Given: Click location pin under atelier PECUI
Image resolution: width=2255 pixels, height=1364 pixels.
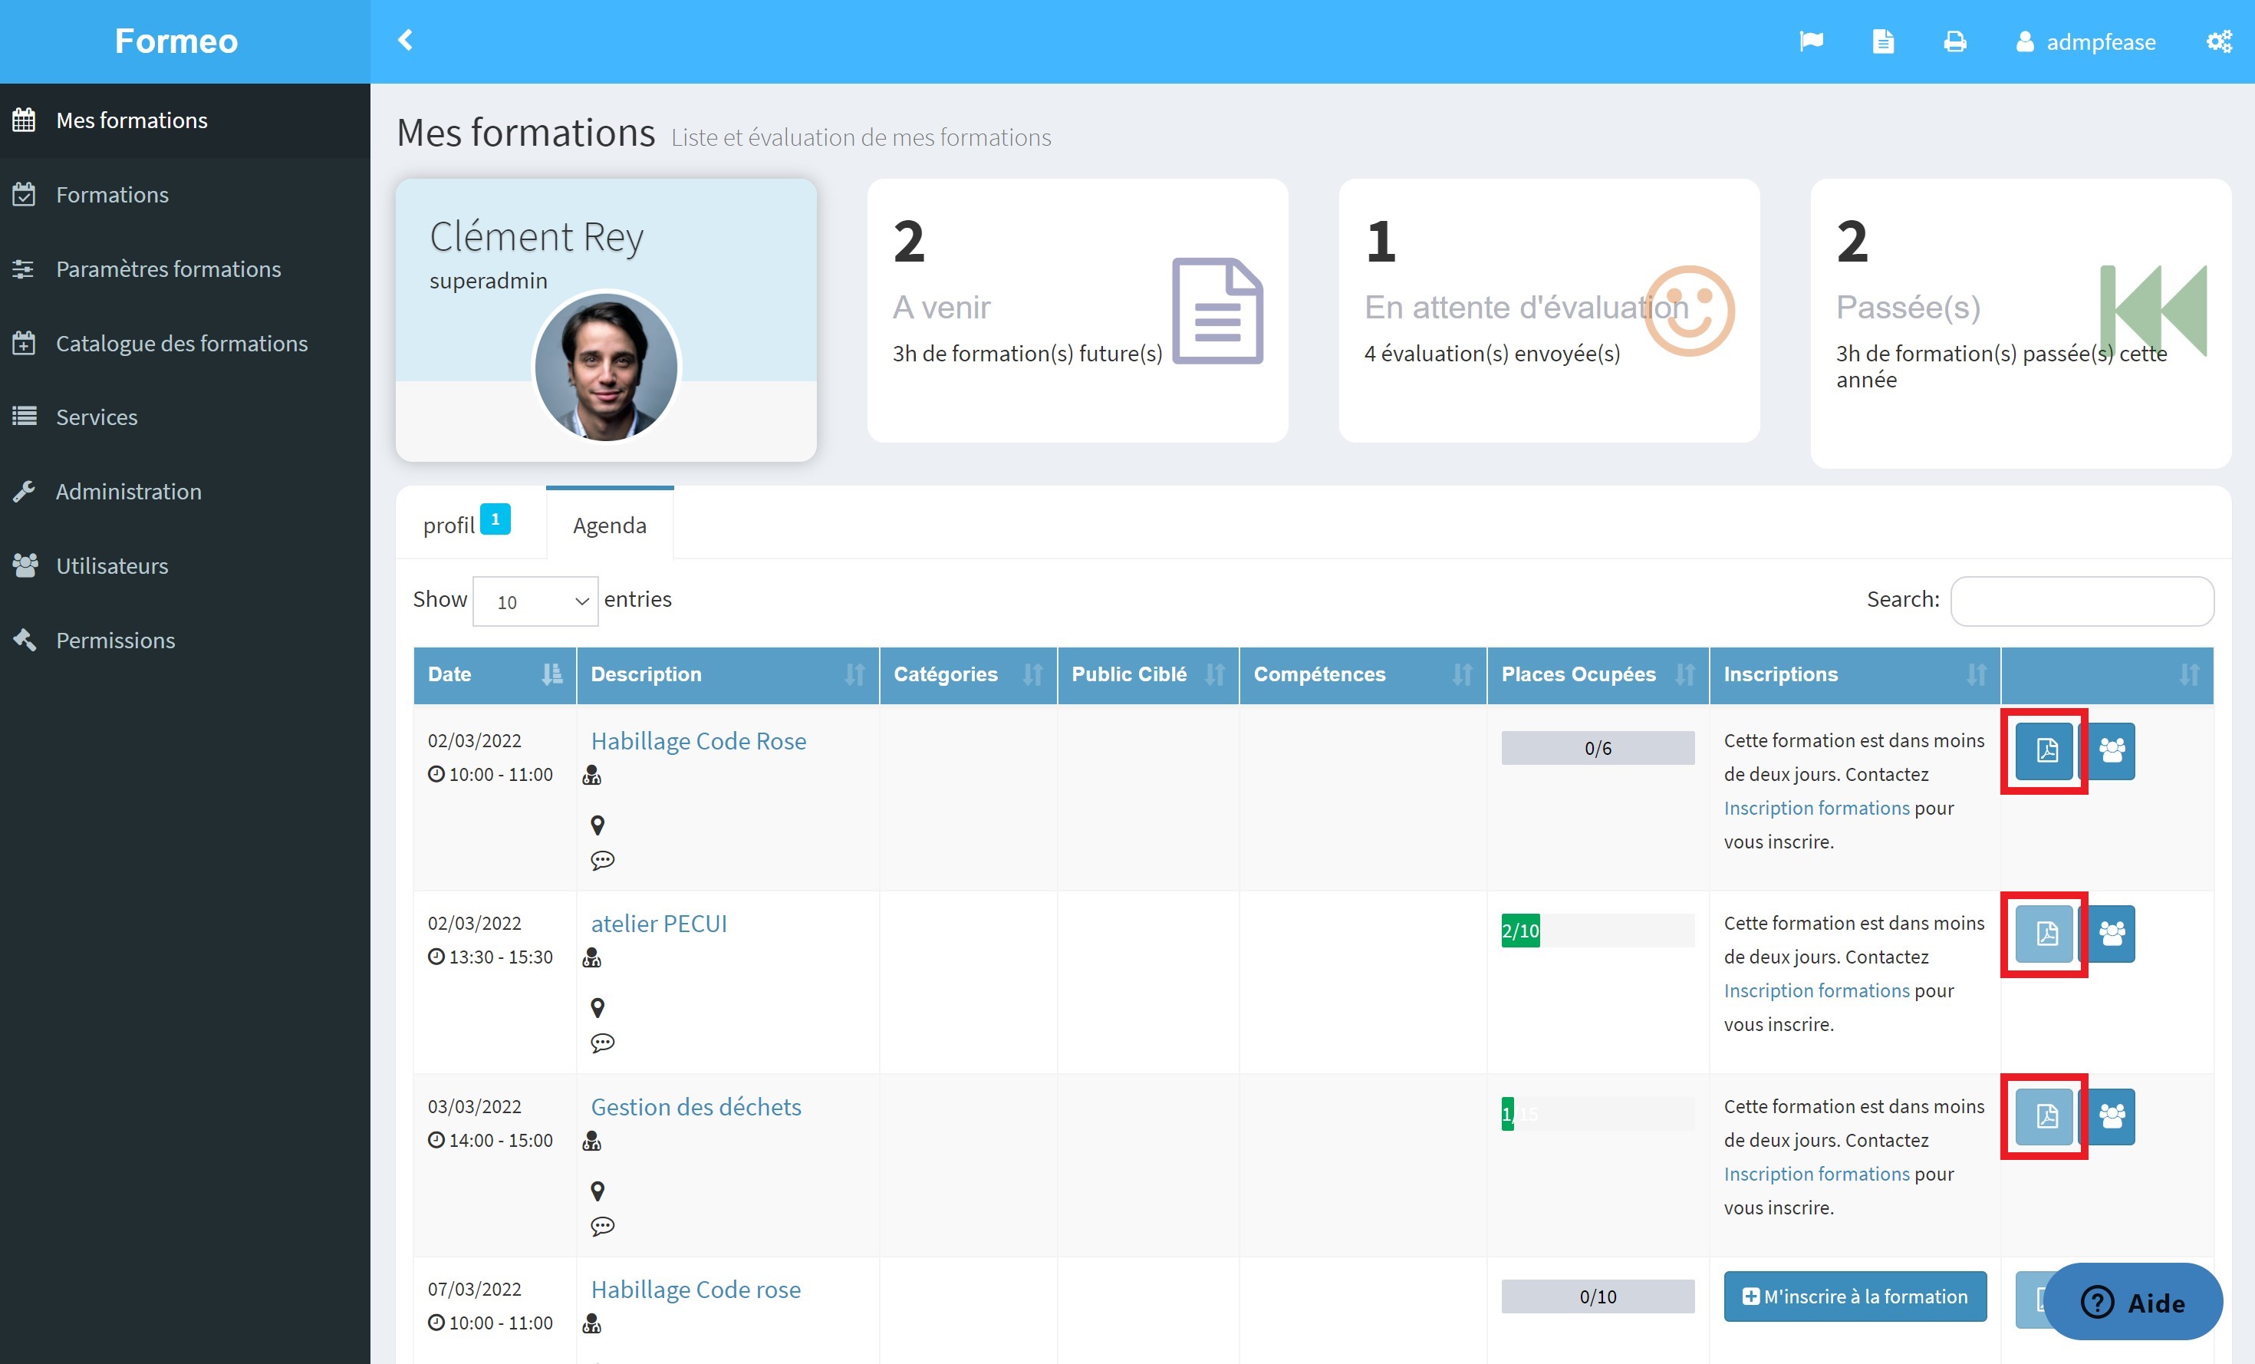Looking at the screenshot, I should (x=597, y=1008).
